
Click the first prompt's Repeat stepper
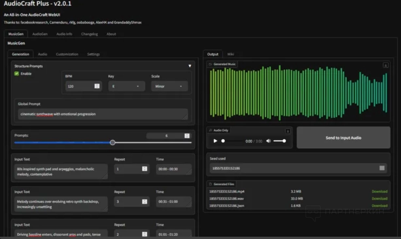click(144, 169)
